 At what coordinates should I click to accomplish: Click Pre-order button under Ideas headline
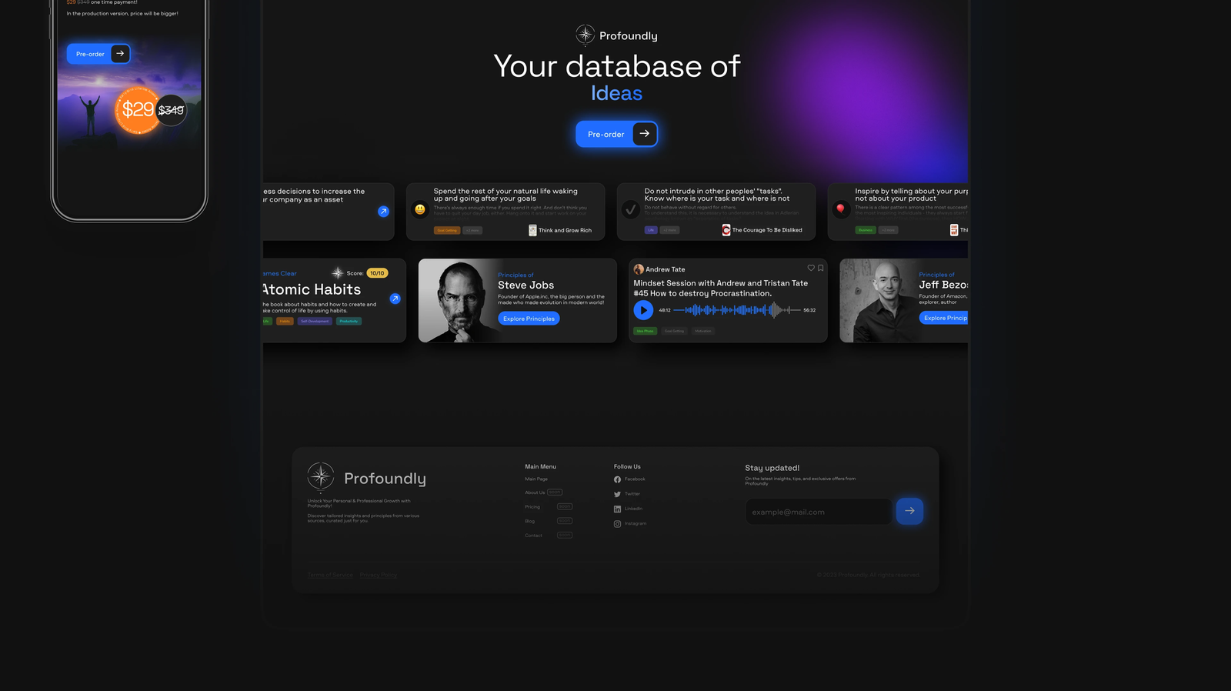click(616, 134)
